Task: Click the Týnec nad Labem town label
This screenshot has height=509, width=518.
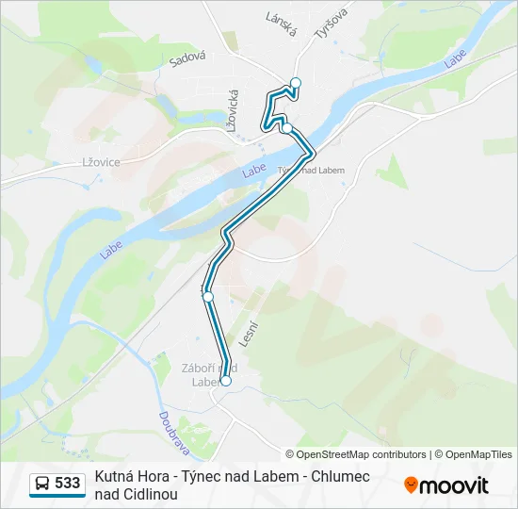Action: 311,171
